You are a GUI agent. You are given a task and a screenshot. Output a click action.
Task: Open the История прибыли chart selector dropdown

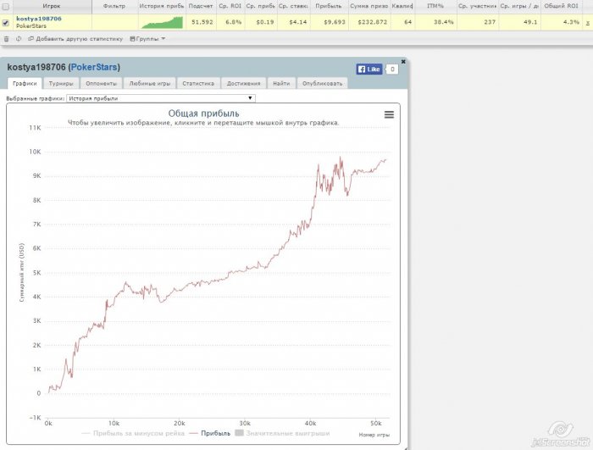click(161, 98)
